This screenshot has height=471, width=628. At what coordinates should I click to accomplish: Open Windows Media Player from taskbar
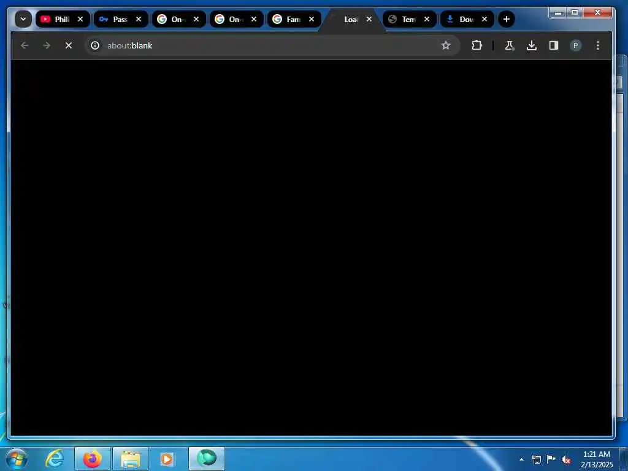(167, 459)
